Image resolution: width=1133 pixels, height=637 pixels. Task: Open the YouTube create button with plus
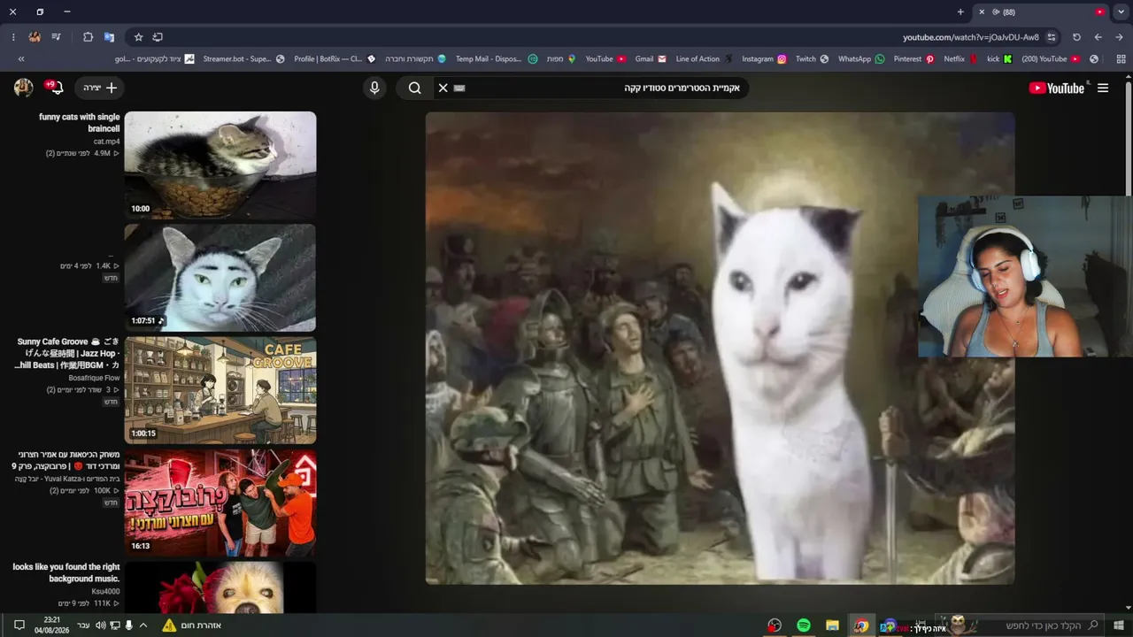(99, 88)
